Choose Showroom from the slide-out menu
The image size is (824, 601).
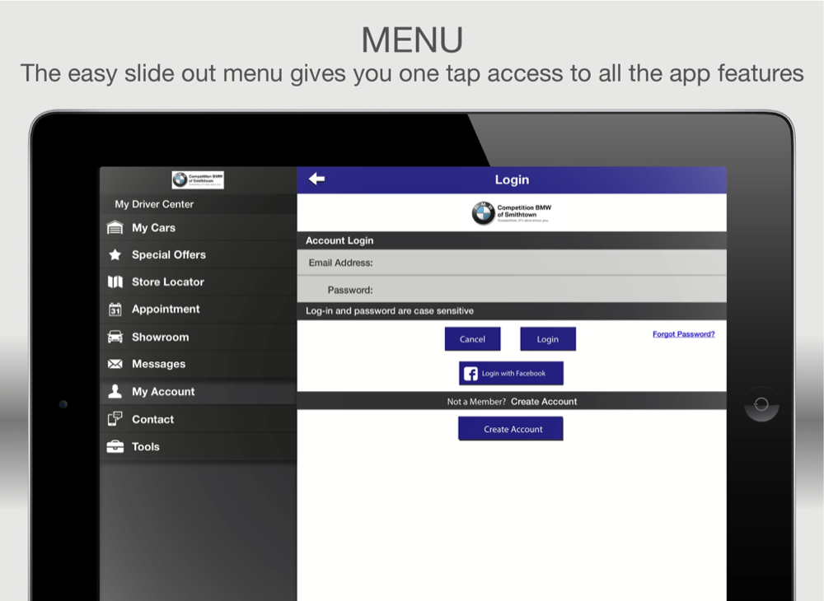pos(160,338)
